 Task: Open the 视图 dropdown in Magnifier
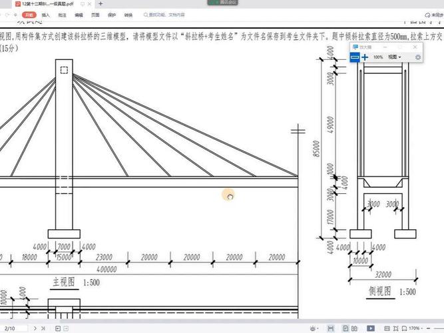(394, 58)
